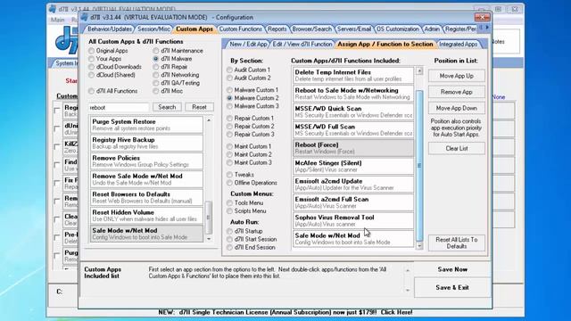Switch to the Integrated Apps tab
Screen dimensions: 571x321
point(458,44)
